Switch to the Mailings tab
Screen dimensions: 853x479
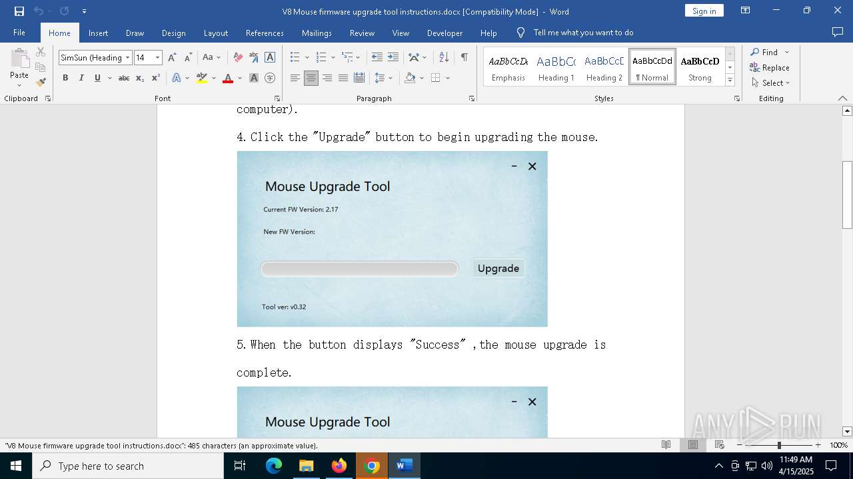click(317, 33)
